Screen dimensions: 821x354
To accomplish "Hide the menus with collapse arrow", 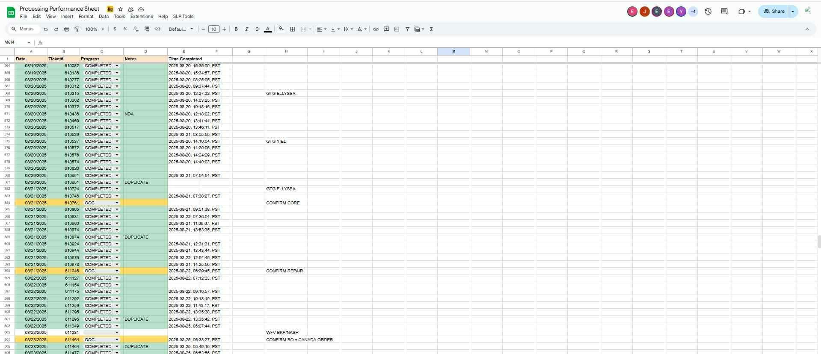I will (x=807, y=29).
